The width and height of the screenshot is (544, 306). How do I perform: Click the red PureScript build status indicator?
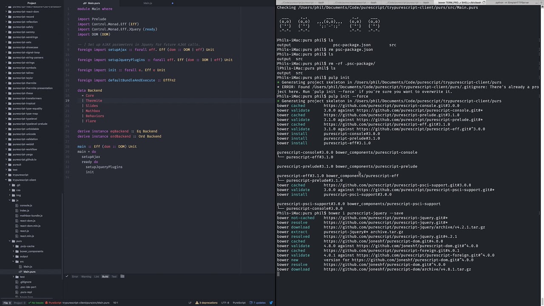click(54, 303)
